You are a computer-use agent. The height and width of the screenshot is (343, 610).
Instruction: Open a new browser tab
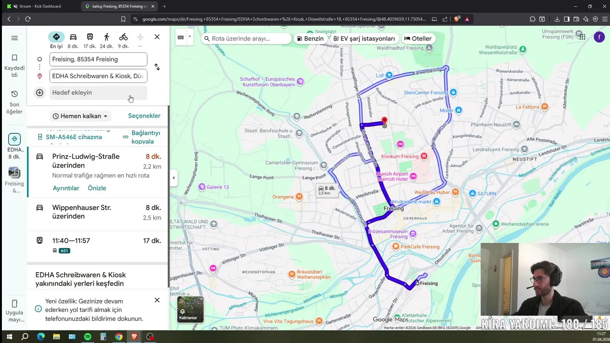[164, 6]
